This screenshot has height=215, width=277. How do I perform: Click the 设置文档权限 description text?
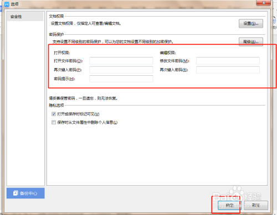coord(86,24)
